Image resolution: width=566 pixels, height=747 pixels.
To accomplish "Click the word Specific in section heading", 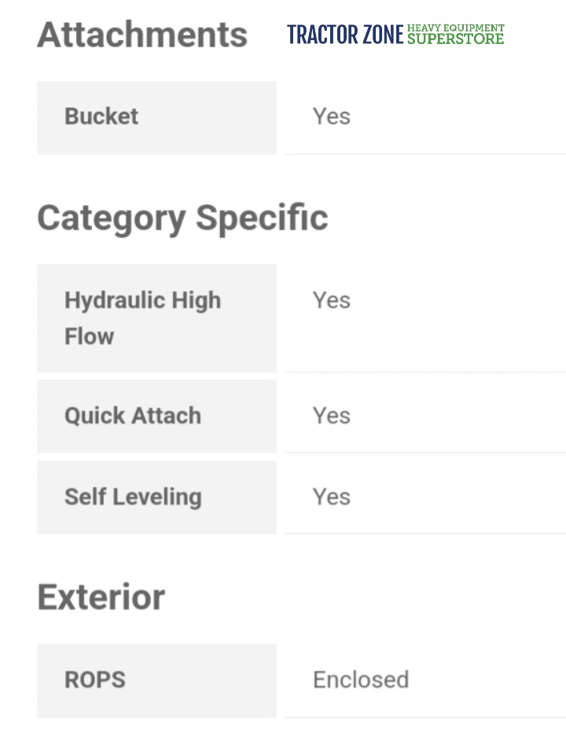I will pyautogui.click(x=262, y=218).
